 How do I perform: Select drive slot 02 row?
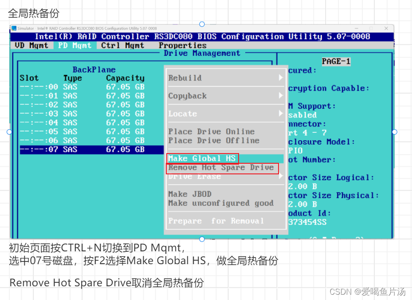pos(82,104)
